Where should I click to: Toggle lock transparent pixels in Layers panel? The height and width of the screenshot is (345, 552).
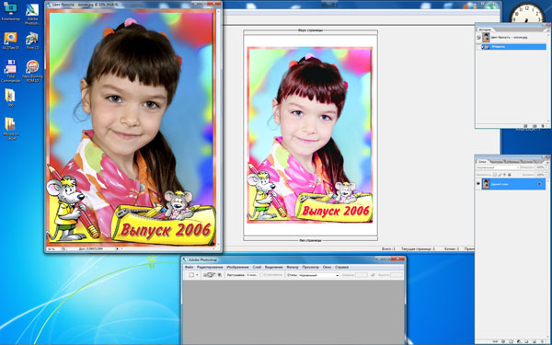pyautogui.click(x=495, y=175)
